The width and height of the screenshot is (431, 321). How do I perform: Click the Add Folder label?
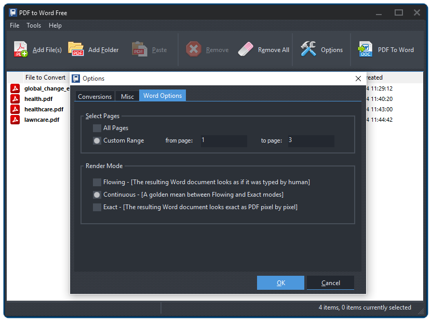103,50
